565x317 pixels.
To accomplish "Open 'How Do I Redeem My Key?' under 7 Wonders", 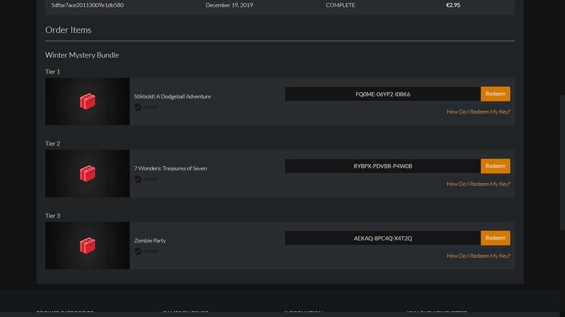I will [478, 184].
